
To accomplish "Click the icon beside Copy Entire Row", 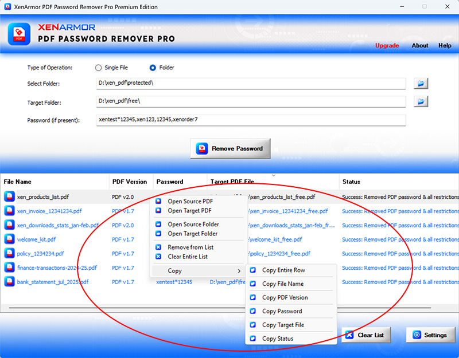I will [x=253, y=270].
